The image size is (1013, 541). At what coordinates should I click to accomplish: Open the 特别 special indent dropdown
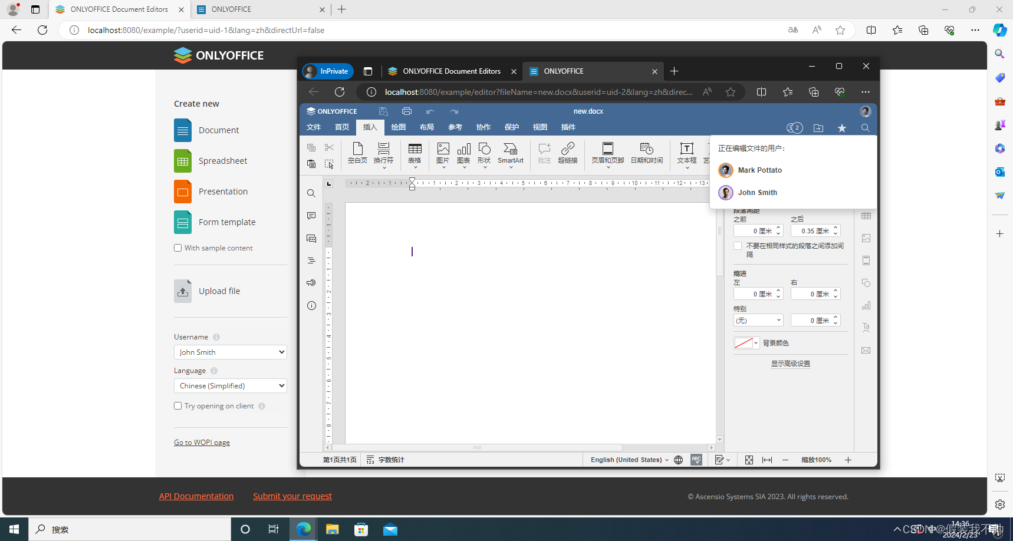coord(758,321)
